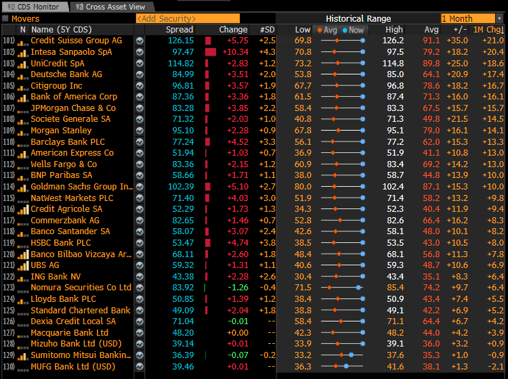This screenshot has width=508, height=379.
Task: Click spread value 126.15
Action: pyautogui.click(x=181, y=41)
